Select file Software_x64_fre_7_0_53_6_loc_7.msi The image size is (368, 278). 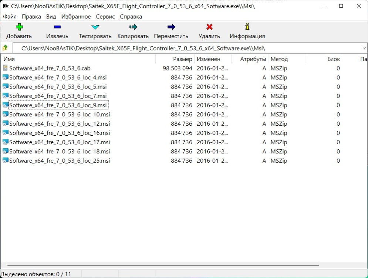tap(58, 96)
